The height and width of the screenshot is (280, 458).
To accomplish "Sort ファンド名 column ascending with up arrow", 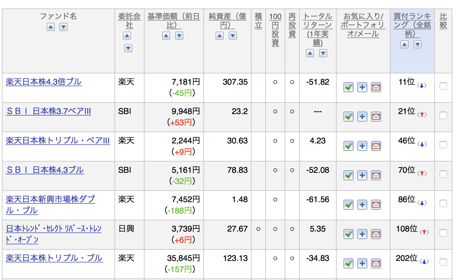I will [x=51, y=27].
